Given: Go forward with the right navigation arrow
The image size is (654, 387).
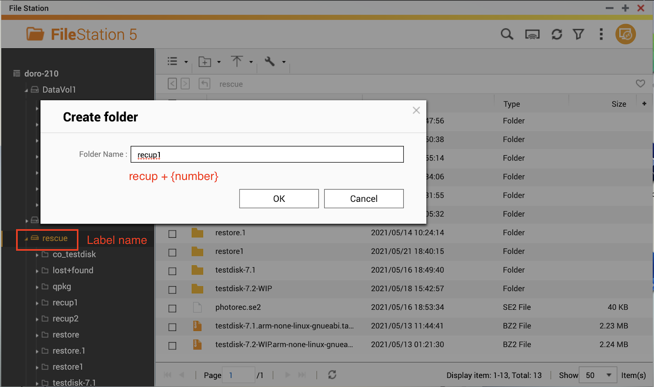Looking at the screenshot, I should [185, 84].
